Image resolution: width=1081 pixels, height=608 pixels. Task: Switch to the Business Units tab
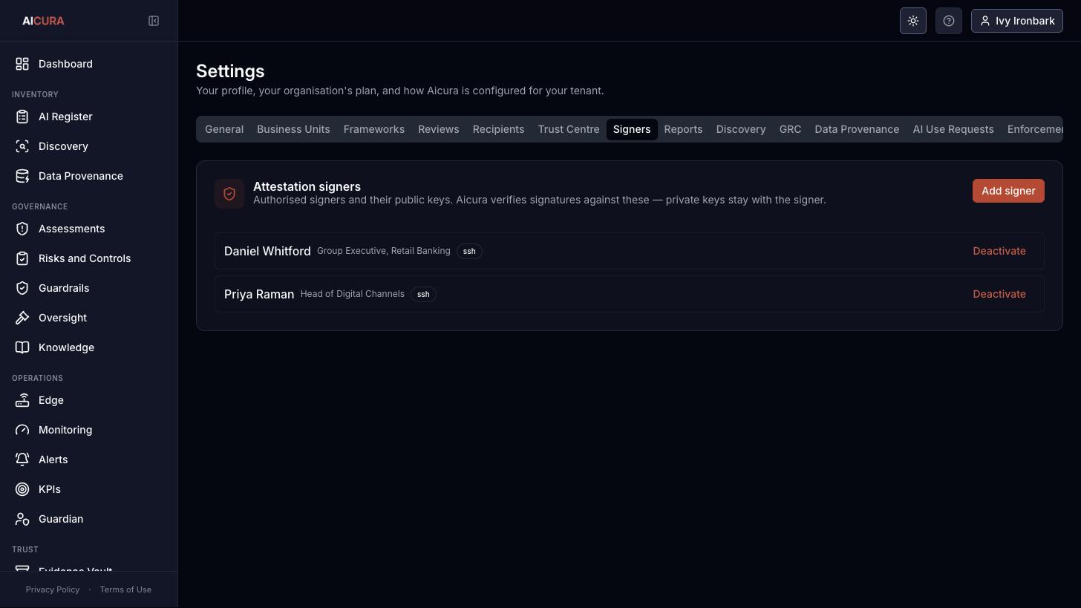point(293,129)
